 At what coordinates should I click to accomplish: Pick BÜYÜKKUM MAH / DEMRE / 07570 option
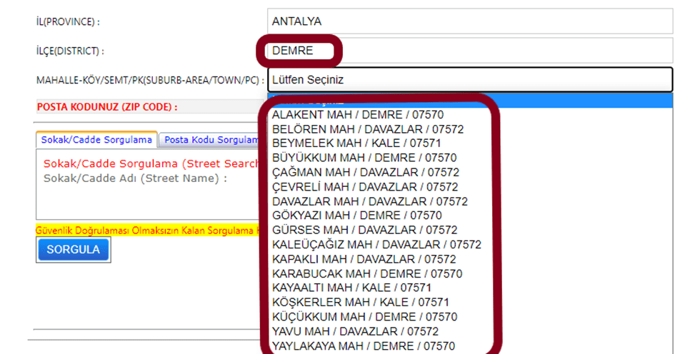[364, 158]
